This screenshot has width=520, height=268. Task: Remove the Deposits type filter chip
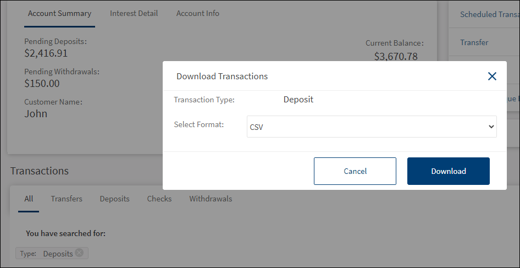(x=79, y=253)
